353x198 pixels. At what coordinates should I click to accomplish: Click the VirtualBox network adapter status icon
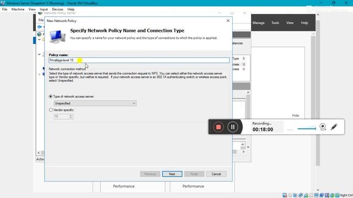click(x=301, y=195)
